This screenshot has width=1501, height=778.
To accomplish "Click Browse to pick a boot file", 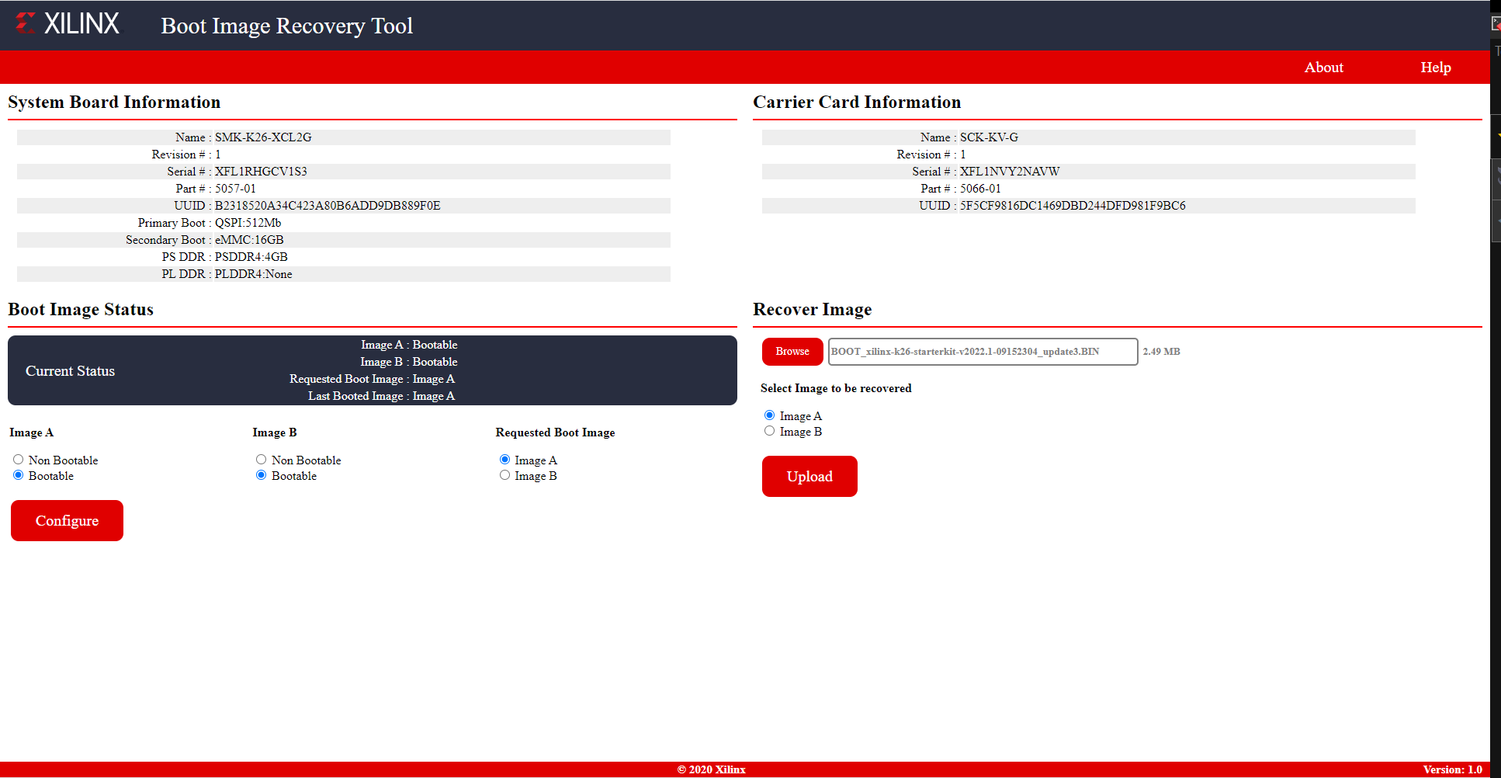I will [x=792, y=352].
